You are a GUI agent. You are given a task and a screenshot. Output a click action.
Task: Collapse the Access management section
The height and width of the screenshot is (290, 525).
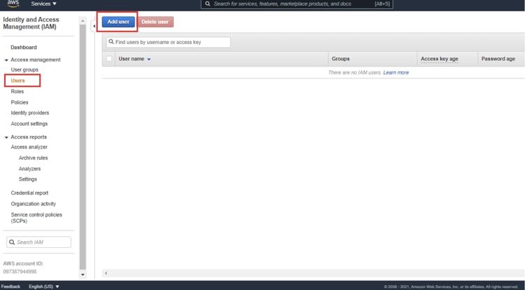[x=6, y=60]
